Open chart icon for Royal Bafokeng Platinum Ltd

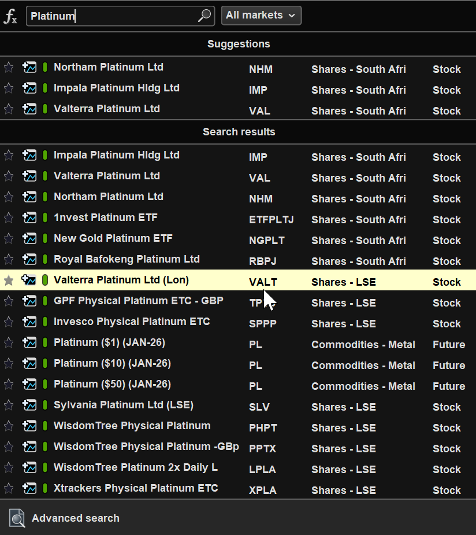point(29,259)
